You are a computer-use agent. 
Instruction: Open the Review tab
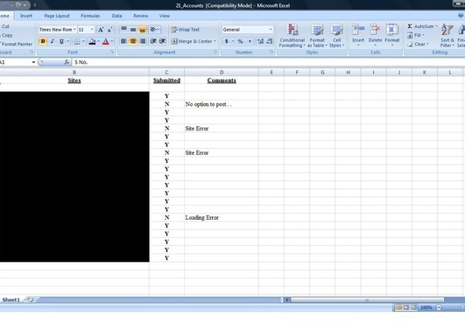click(141, 16)
